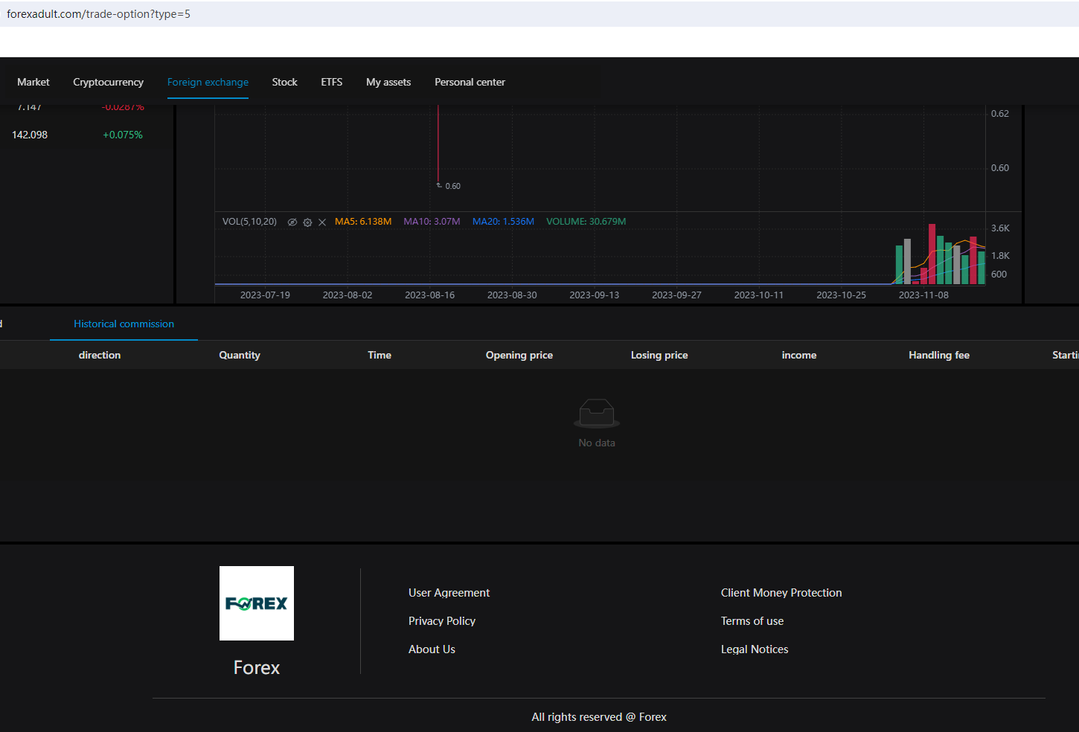The image size is (1079, 732).
Task: Open My assets page
Action: tap(388, 82)
